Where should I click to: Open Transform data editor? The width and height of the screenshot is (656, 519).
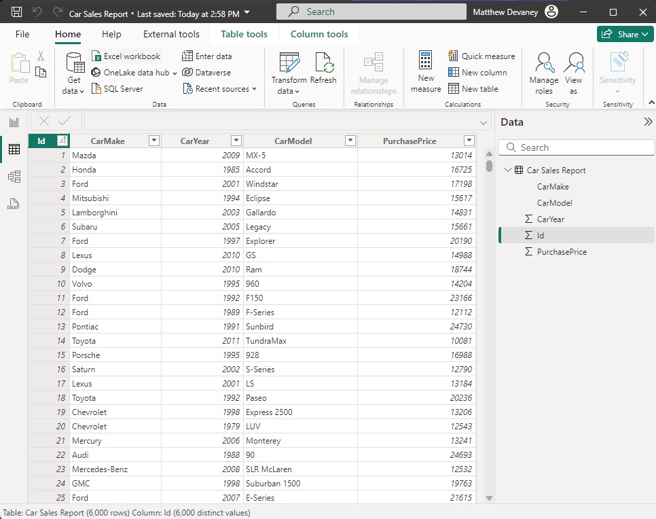click(289, 73)
